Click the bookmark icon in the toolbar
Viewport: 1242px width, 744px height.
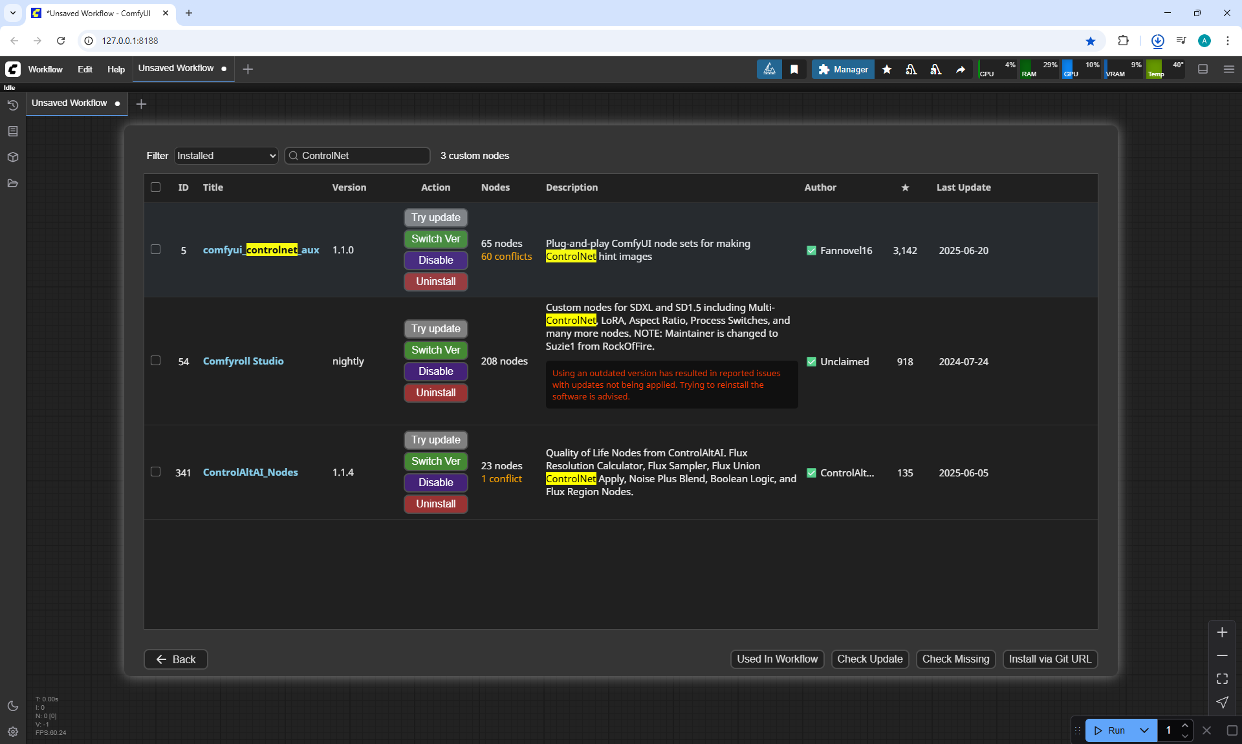tap(794, 69)
